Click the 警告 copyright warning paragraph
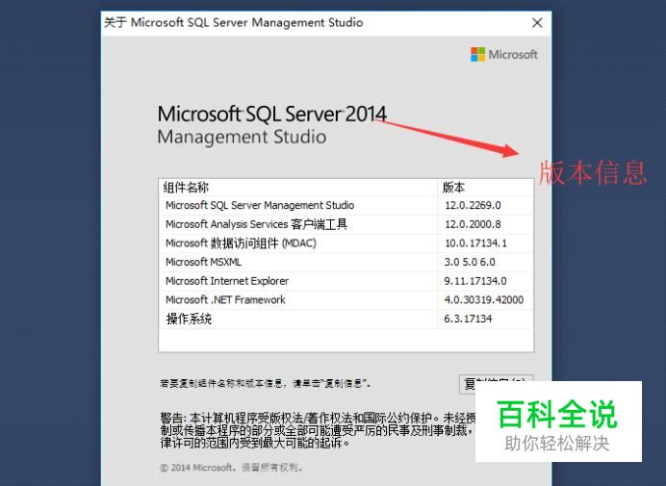This screenshot has height=486, width=666. [318, 430]
